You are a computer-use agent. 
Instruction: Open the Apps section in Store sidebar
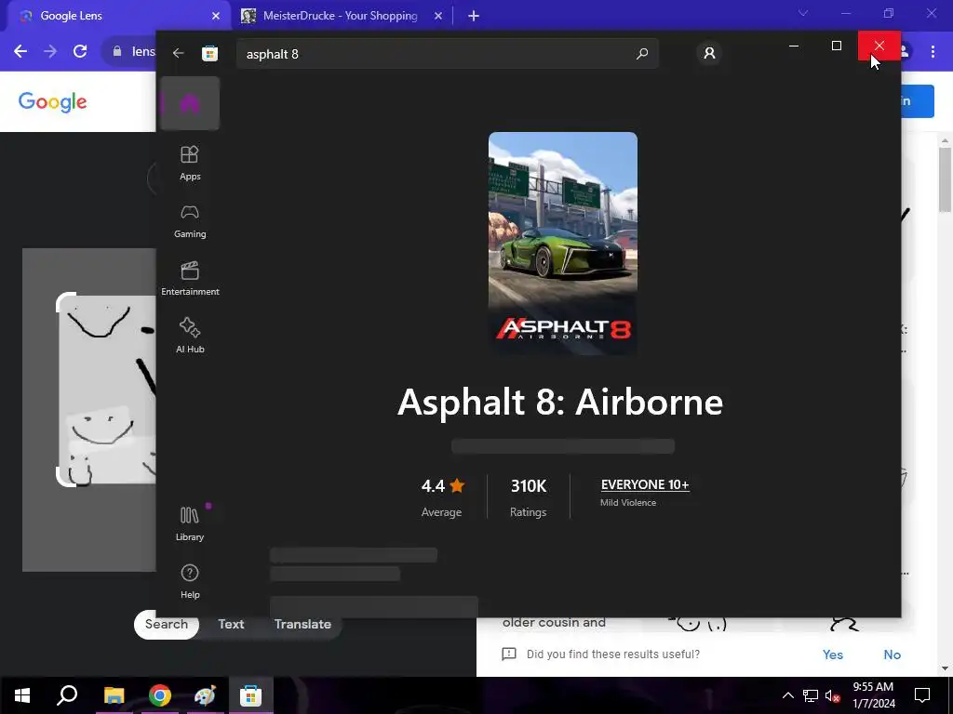pos(190,163)
